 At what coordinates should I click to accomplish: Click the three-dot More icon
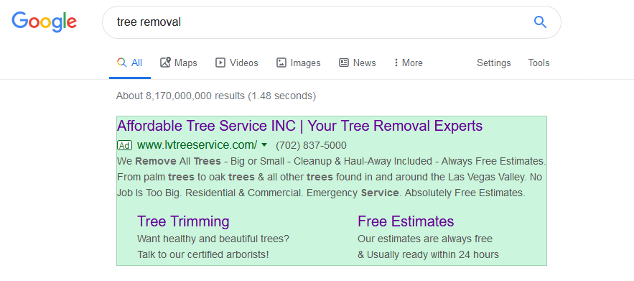click(x=396, y=63)
